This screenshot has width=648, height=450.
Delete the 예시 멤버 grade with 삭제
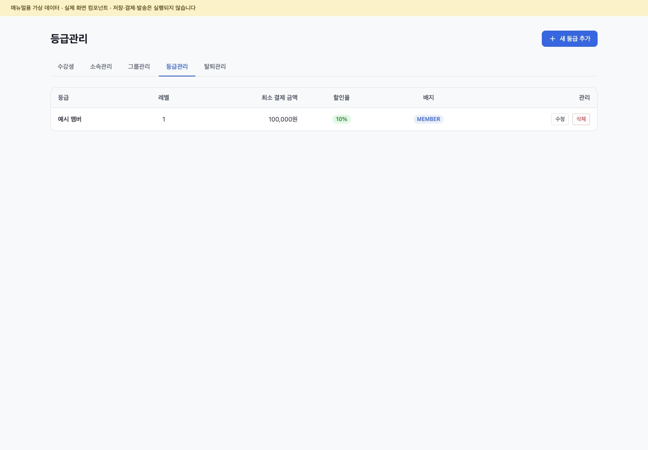click(x=581, y=119)
